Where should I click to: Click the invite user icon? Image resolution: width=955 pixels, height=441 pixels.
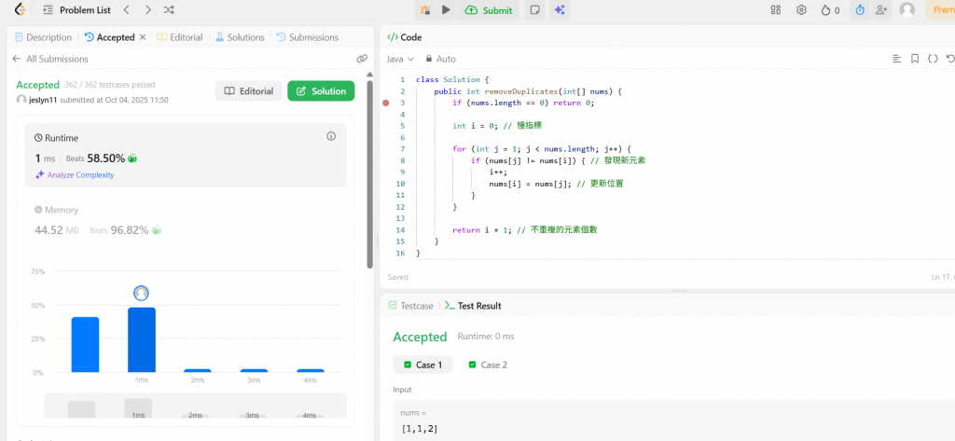[880, 9]
